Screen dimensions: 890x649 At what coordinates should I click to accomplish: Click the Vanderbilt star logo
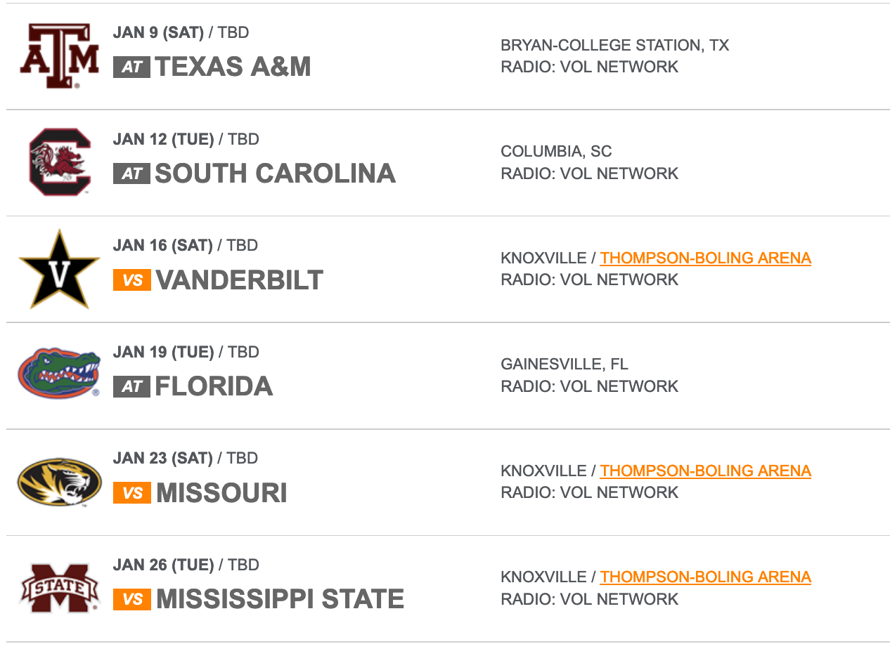coord(59,269)
